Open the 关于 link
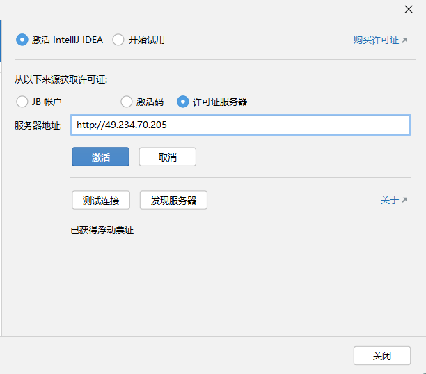 [389, 200]
